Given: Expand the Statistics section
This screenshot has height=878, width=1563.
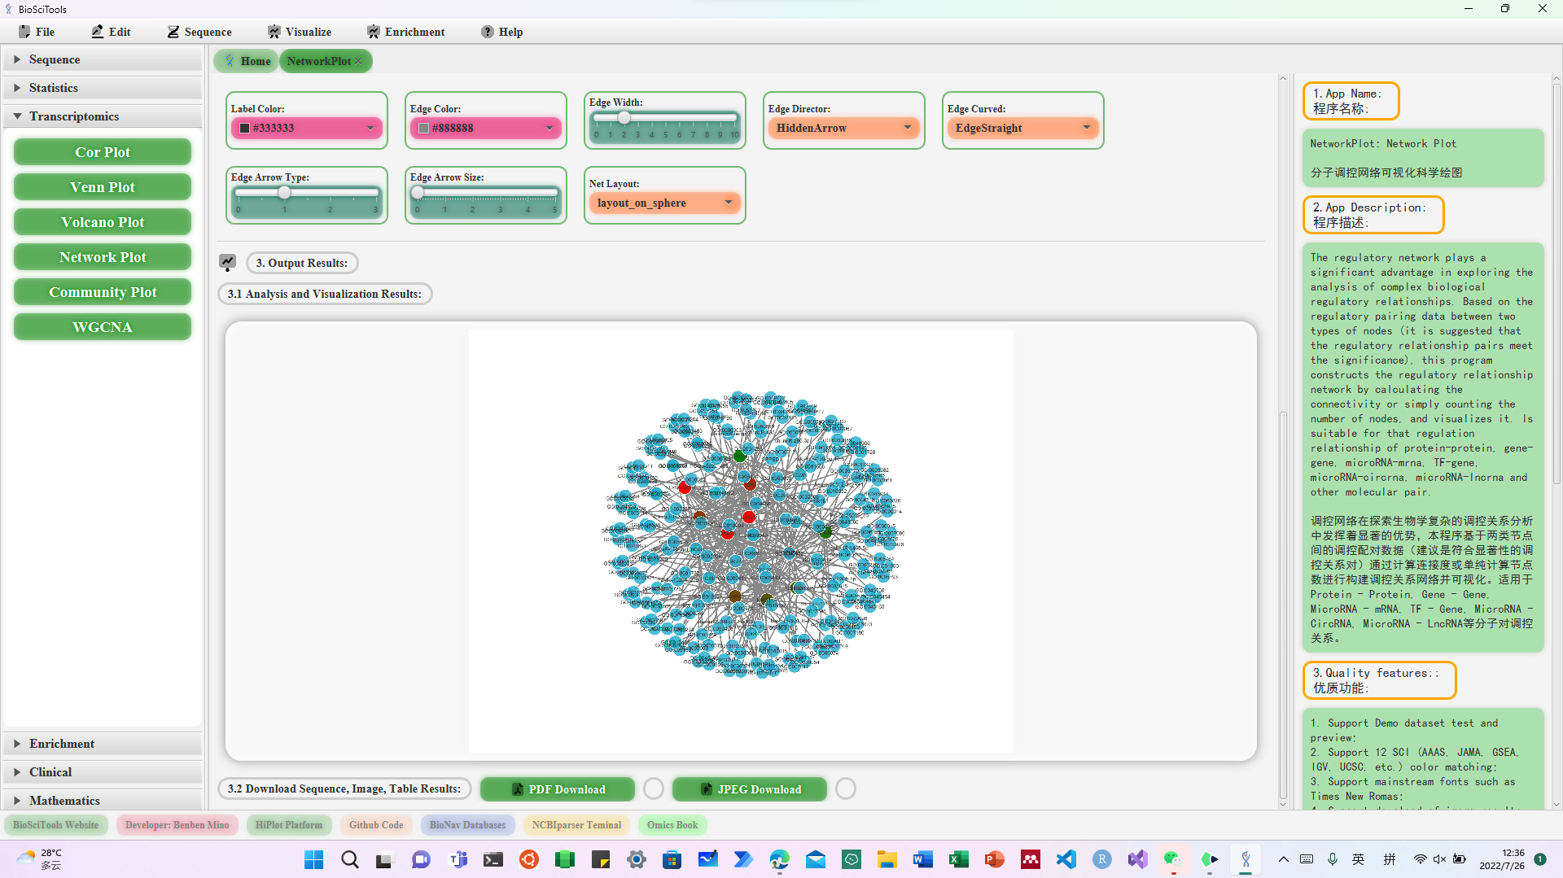Looking at the screenshot, I should pos(103,88).
